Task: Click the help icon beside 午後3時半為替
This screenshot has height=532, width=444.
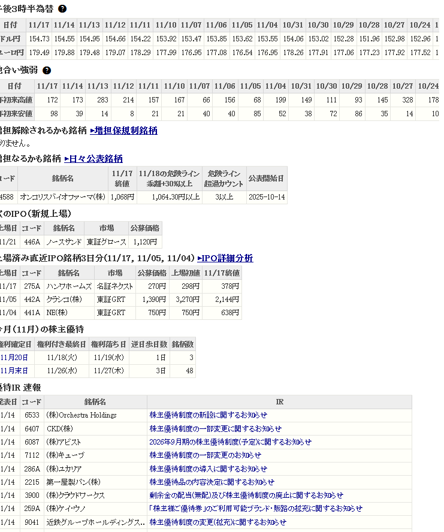Action: click(x=62, y=9)
